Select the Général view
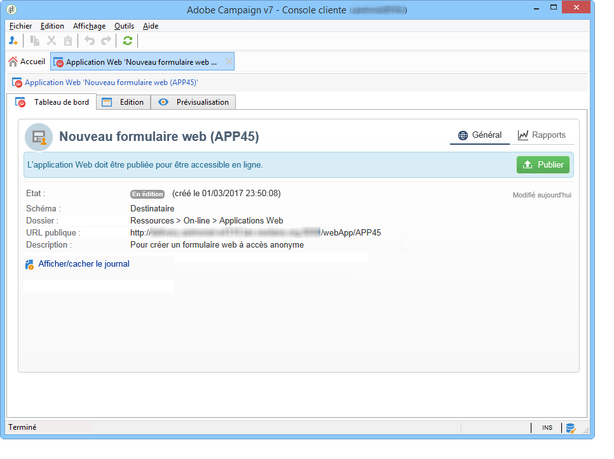 point(480,135)
